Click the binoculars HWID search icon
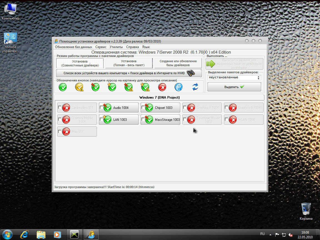The width and height of the screenshot is (320, 240). [x=191, y=73]
